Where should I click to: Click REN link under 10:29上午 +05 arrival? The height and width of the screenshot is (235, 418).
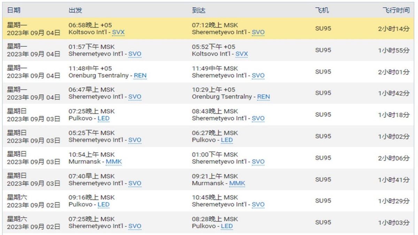263,97
